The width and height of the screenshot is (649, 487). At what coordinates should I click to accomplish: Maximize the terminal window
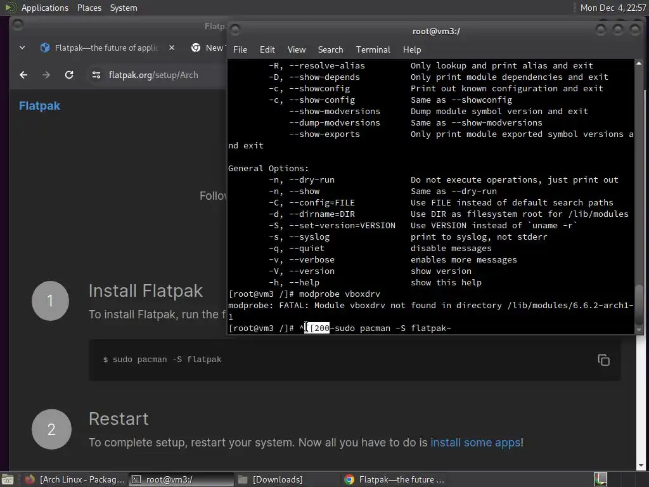(617, 29)
